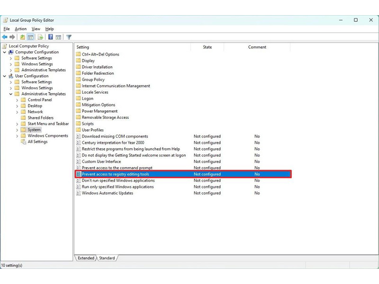379x284 pixels.
Task: Select Century interpretation for Year 2000
Action: point(113,142)
